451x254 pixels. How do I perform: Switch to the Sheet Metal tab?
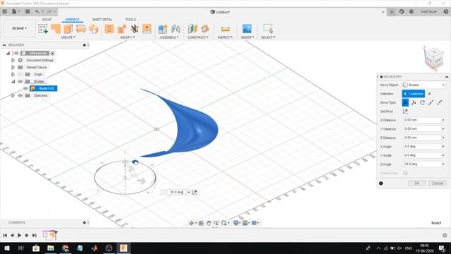coord(102,19)
